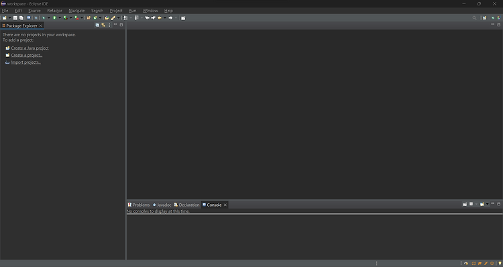Close the Package Explorer tab
503x267 pixels.
click(41, 25)
